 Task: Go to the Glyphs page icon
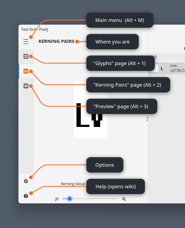(x=26, y=56)
